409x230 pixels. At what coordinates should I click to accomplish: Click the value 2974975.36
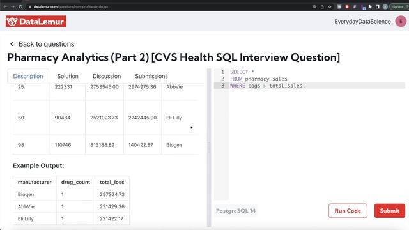142,87
